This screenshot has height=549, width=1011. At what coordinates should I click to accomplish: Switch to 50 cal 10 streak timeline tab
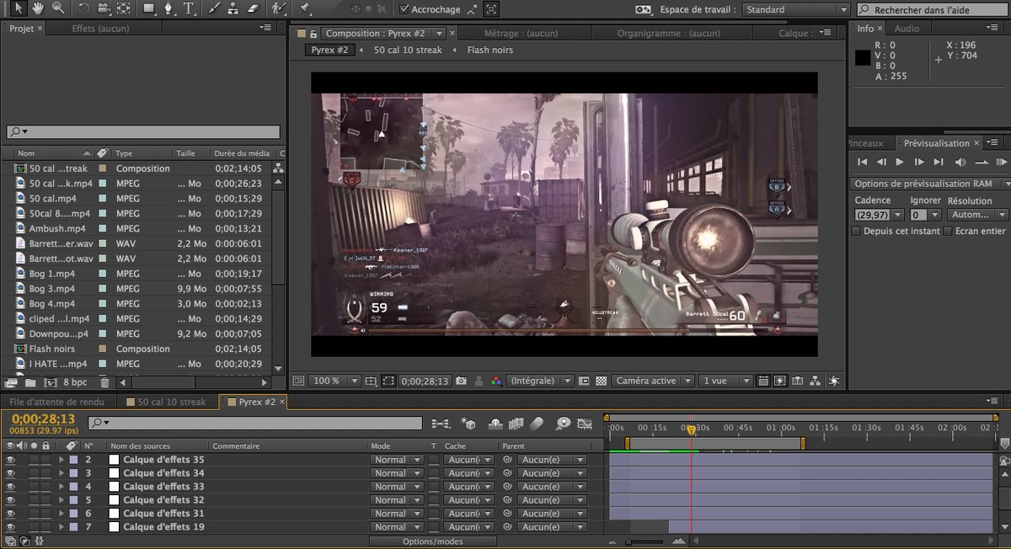coord(171,402)
